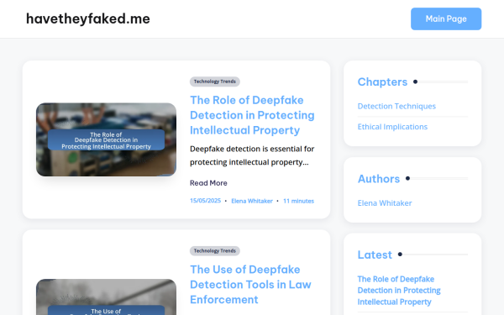Open the Elena Whitaker byline on first article
504x315 pixels.
(x=252, y=201)
